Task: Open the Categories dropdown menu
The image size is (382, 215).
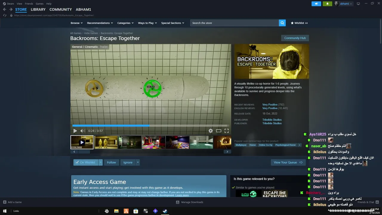Action: (x=125, y=23)
